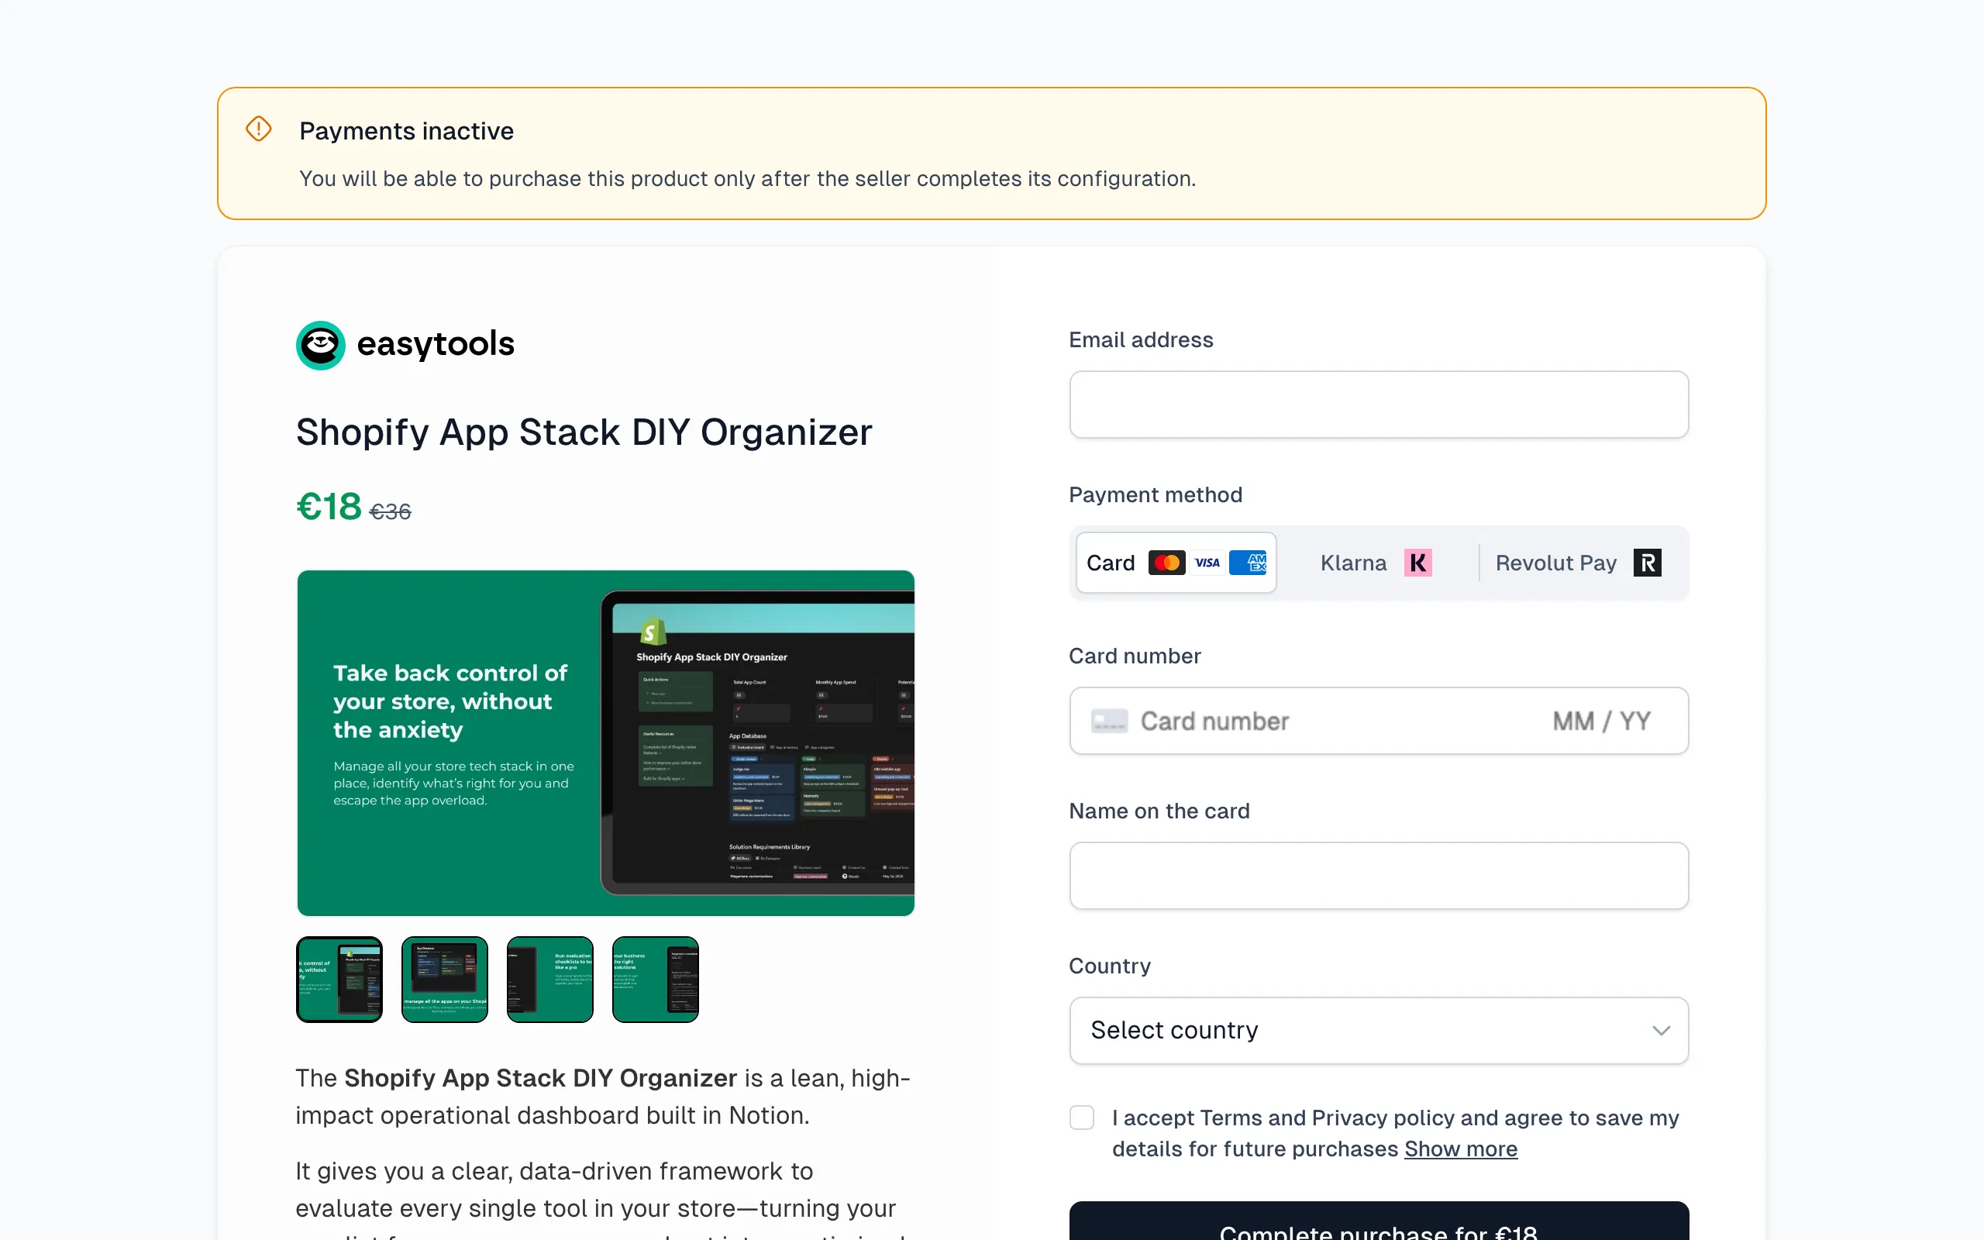
Task: Focus the Name on the card field
Action: [x=1378, y=876]
